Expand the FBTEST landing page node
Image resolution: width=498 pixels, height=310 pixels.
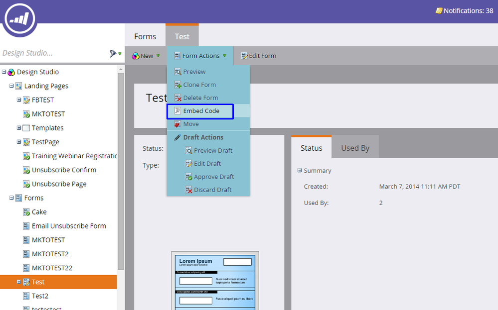(x=19, y=100)
